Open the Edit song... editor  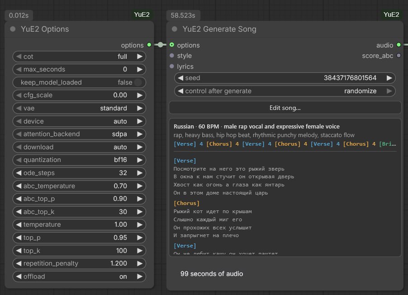pyautogui.click(x=285, y=108)
